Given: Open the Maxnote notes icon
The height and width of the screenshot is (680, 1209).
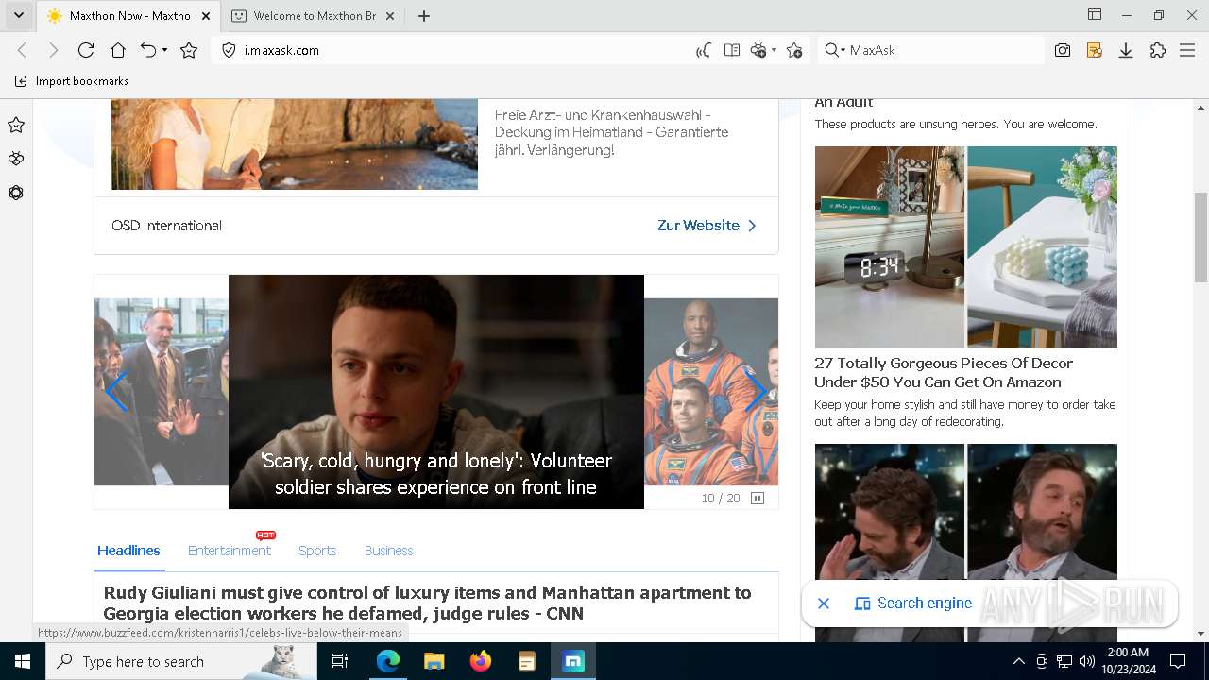Looking at the screenshot, I should 1095,50.
